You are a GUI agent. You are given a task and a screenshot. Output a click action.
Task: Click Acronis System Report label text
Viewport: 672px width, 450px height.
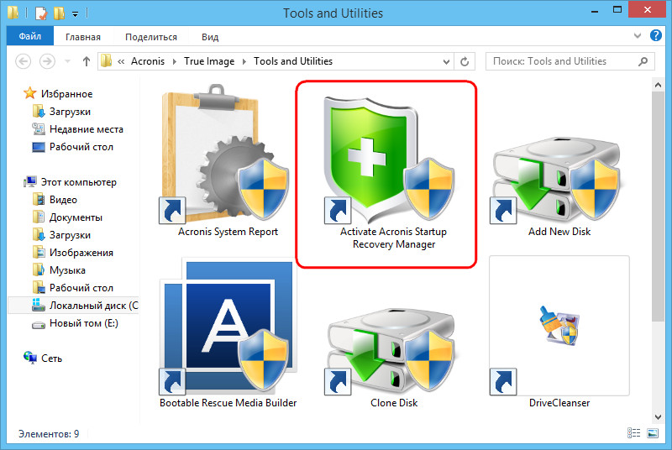(x=228, y=232)
